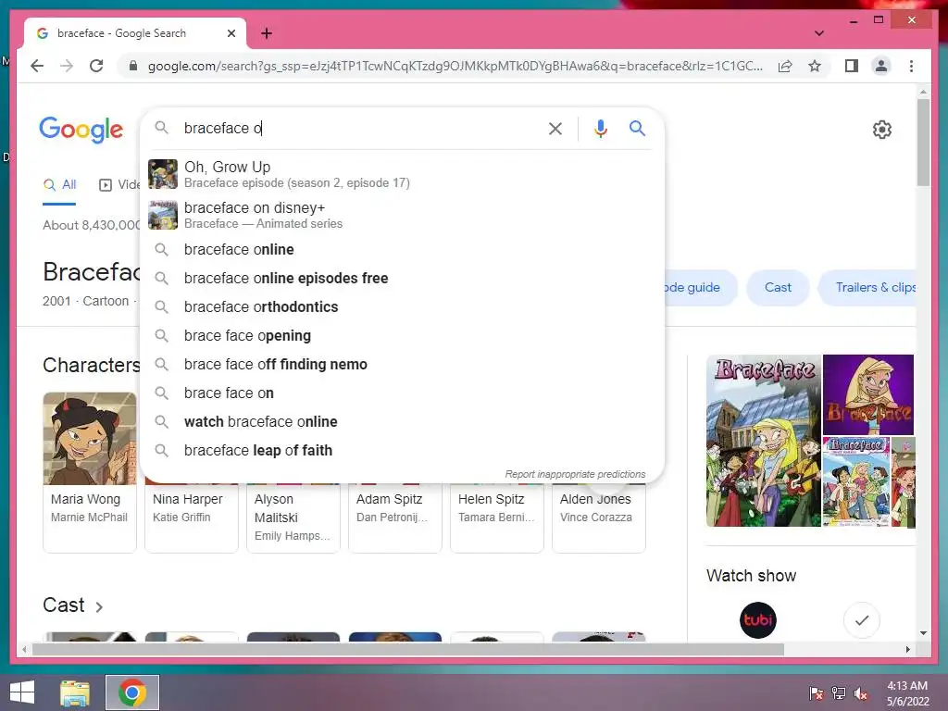Open File Explorer from the taskbar
The image size is (948, 711).
(x=75, y=692)
